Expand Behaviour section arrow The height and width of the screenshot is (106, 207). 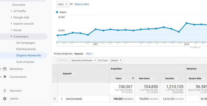[x=1, y=69]
